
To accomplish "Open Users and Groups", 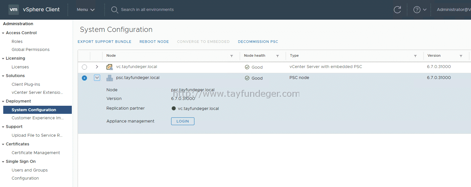I will (30, 170).
